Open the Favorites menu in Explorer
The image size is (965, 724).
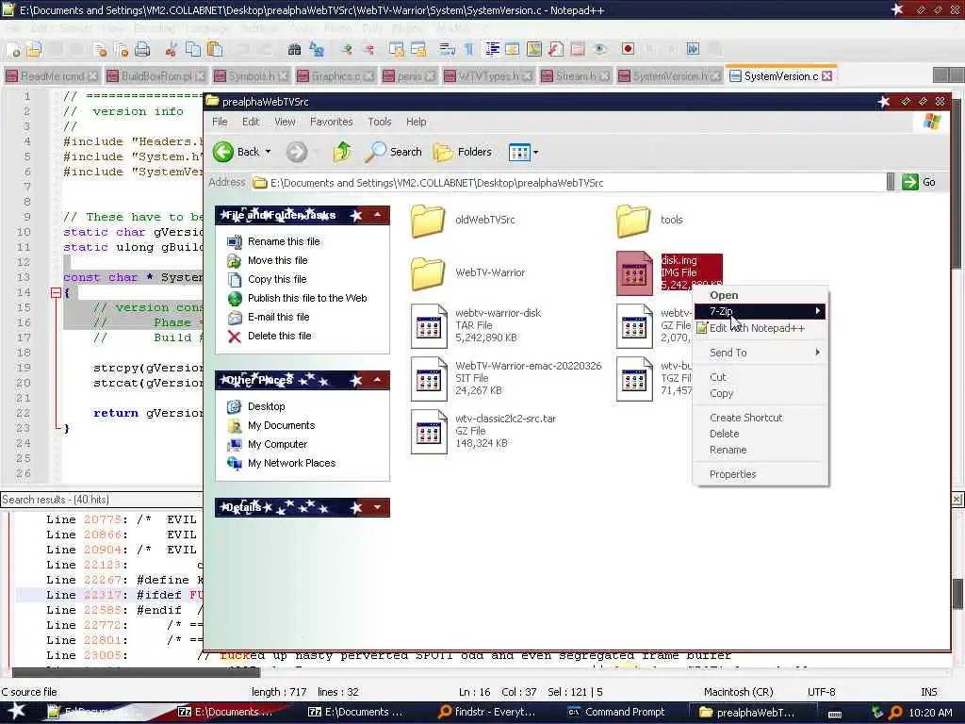[331, 122]
